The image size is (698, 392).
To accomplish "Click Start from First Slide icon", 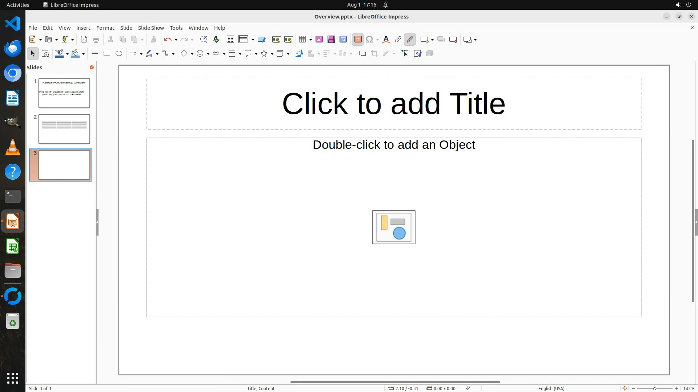I will [x=276, y=40].
